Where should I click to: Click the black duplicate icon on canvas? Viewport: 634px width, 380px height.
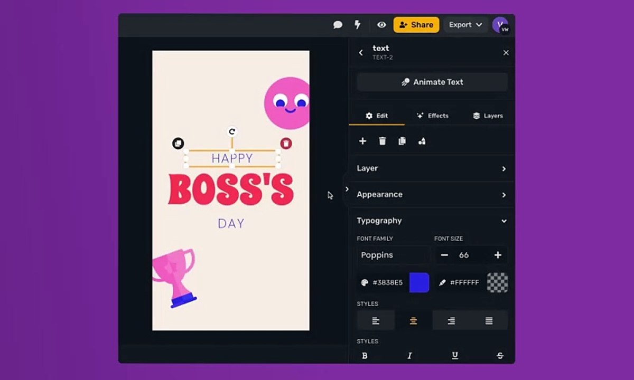[178, 143]
